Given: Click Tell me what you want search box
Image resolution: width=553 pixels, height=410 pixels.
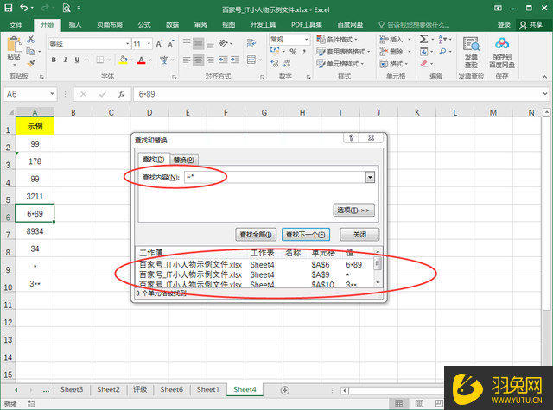Looking at the screenshot, I should 415,25.
